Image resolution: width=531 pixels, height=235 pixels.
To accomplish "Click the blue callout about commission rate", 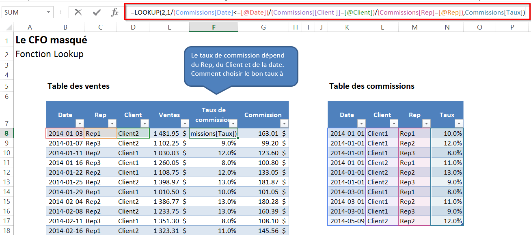I will (241, 65).
